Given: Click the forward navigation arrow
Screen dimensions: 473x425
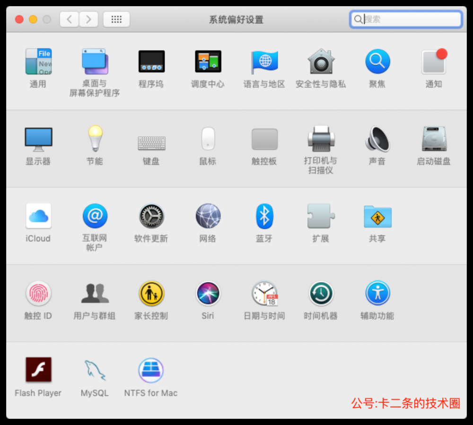Looking at the screenshot, I should pyautogui.click(x=88, y=19).
